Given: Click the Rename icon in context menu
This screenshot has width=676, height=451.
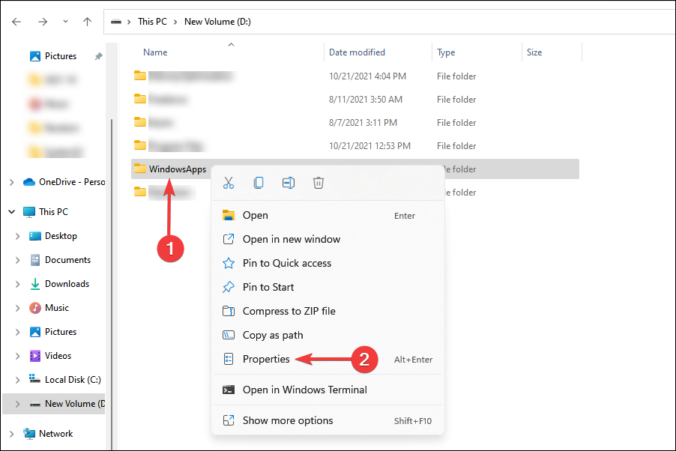Looking at the screenshot, I should click(x=289, y=183).
